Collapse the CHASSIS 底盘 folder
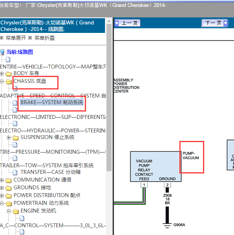 click(2, 81)
